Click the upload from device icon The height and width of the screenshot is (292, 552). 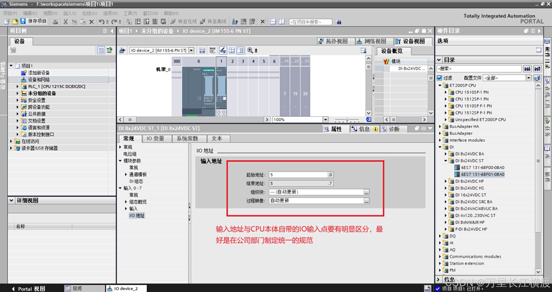tap(146, 22)
